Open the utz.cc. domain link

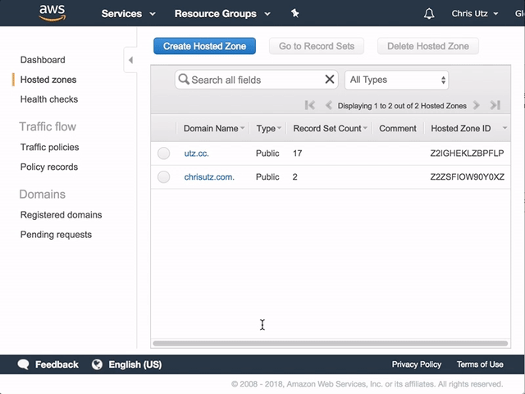196,153
